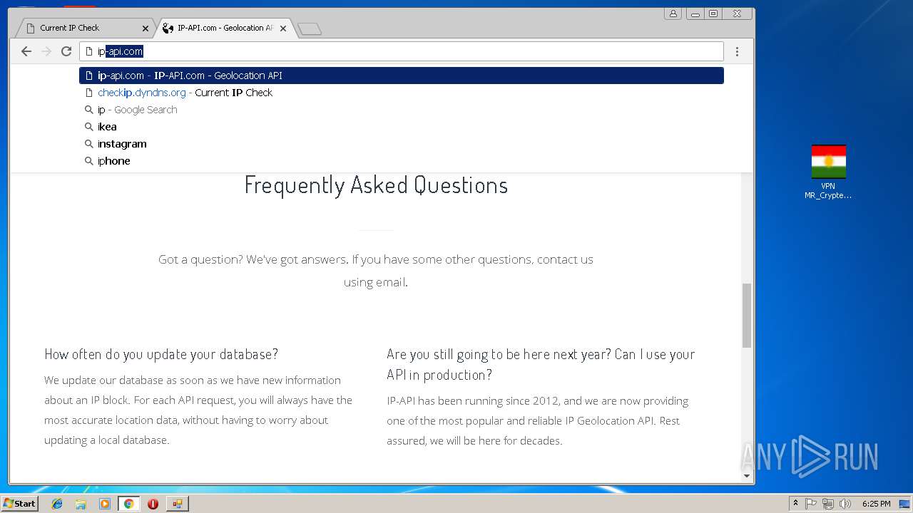Choose the iphone search suggestion

click(x=402, y=161)
